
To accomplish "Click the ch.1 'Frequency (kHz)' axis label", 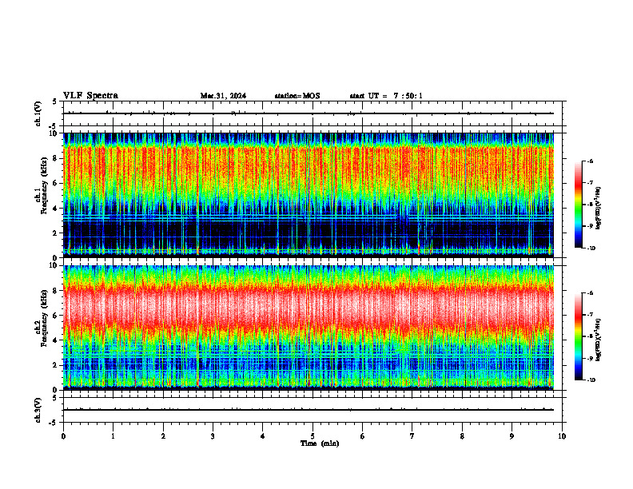I will [44, 185].
